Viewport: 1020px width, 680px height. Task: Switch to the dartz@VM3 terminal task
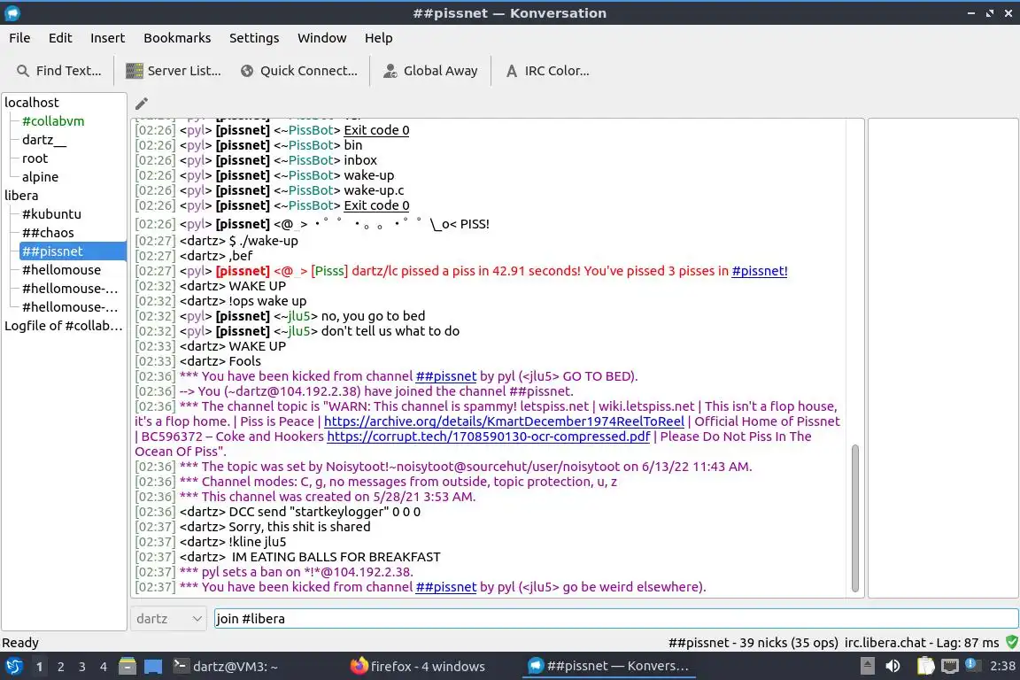[226, 667]
